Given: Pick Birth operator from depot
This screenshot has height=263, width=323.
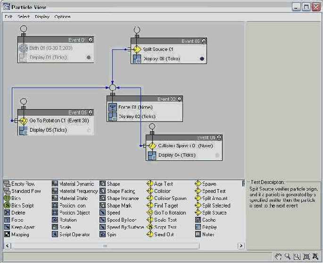Looking at the screenshot, I should [12, 198].
